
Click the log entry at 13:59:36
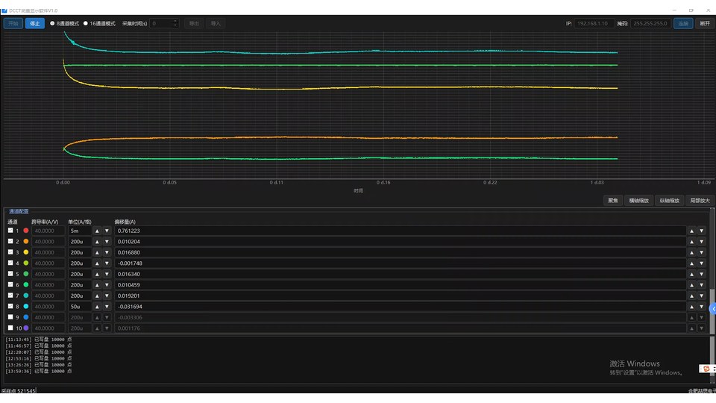(38, 371)
